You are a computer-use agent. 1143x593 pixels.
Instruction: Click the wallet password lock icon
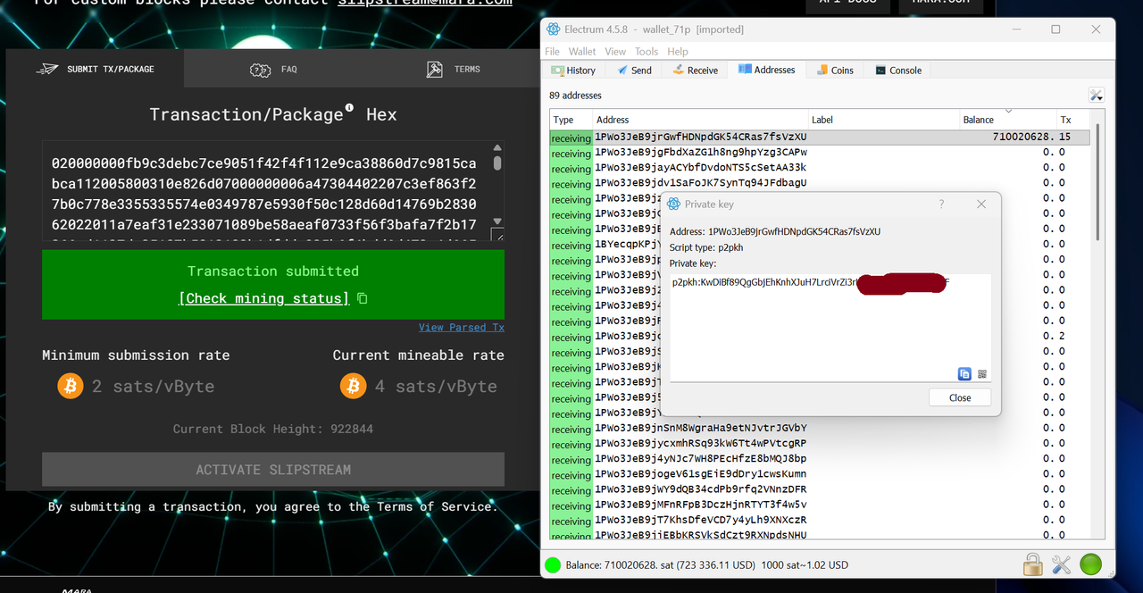pyautogui.click(x=1032, y=564)
